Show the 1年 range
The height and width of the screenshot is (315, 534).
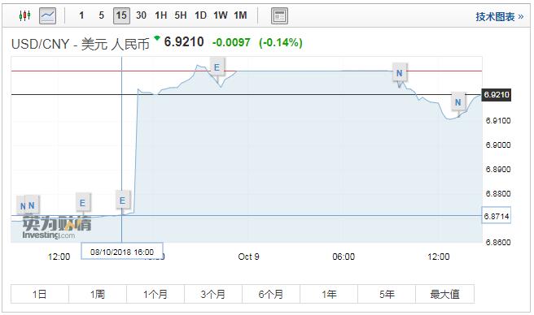point(329,294)
